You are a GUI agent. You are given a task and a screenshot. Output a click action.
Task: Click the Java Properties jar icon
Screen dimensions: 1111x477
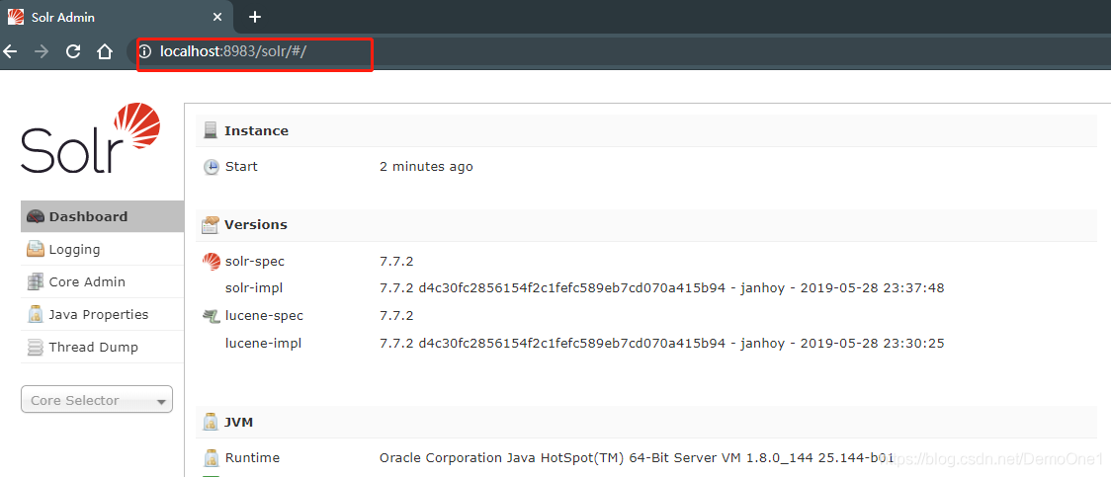point(36,315)
